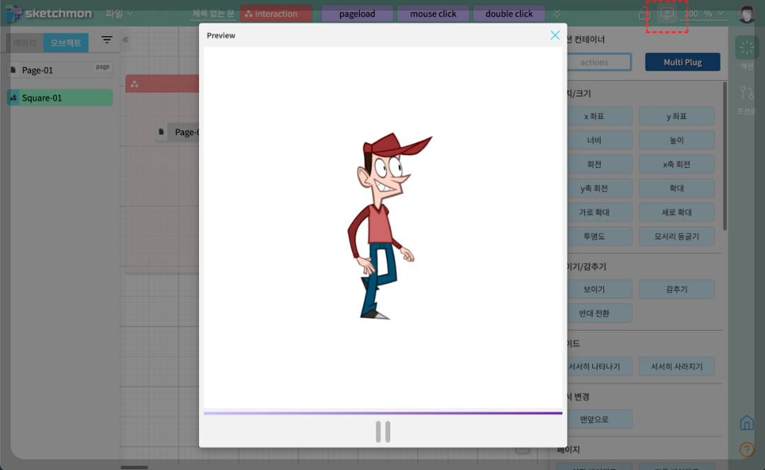Toggle the lock icon in top bar
765x470 pixels.
point(644,13)
